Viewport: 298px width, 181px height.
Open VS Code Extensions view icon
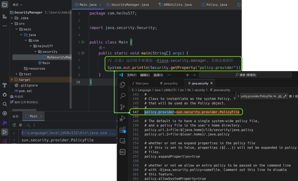123,130
